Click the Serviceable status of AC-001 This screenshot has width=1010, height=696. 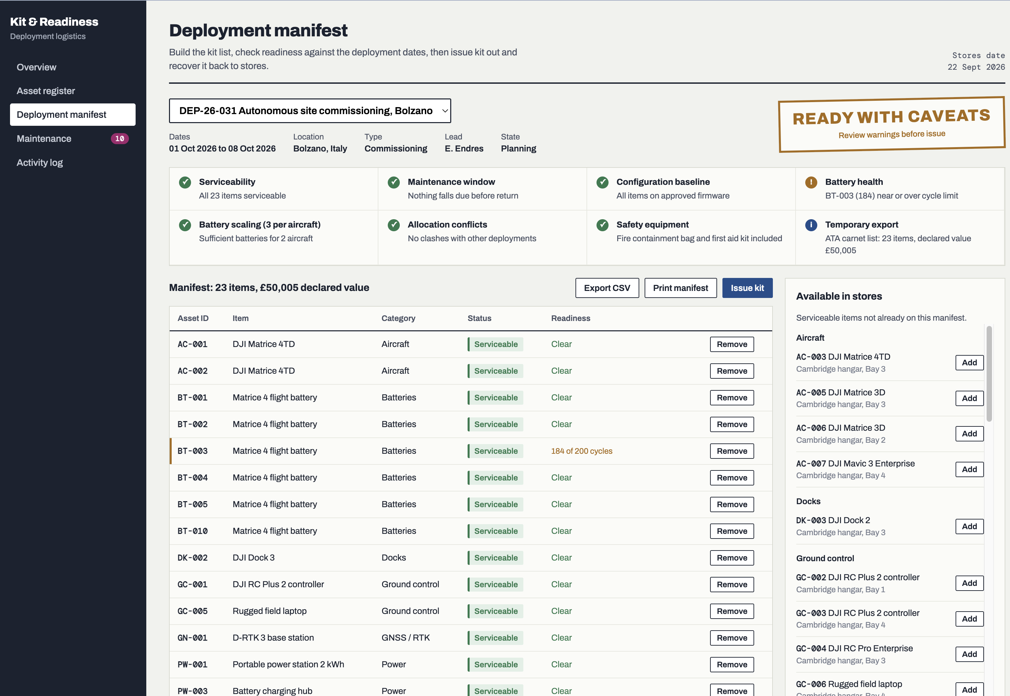pos(495,344)
